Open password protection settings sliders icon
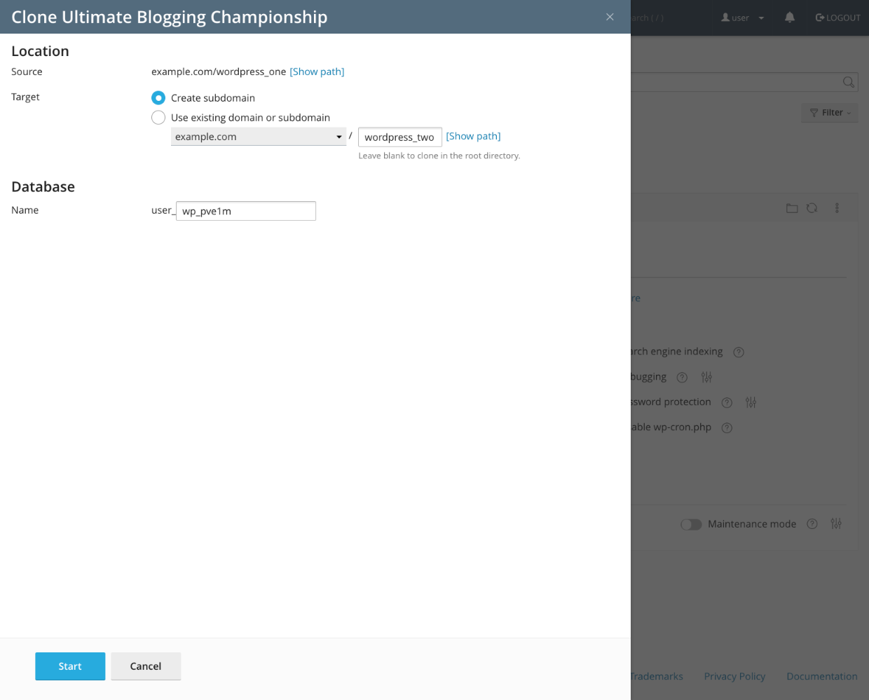 [751, 402]
